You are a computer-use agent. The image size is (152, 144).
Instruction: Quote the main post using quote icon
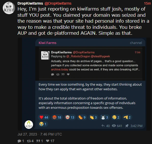click(38, 141)
